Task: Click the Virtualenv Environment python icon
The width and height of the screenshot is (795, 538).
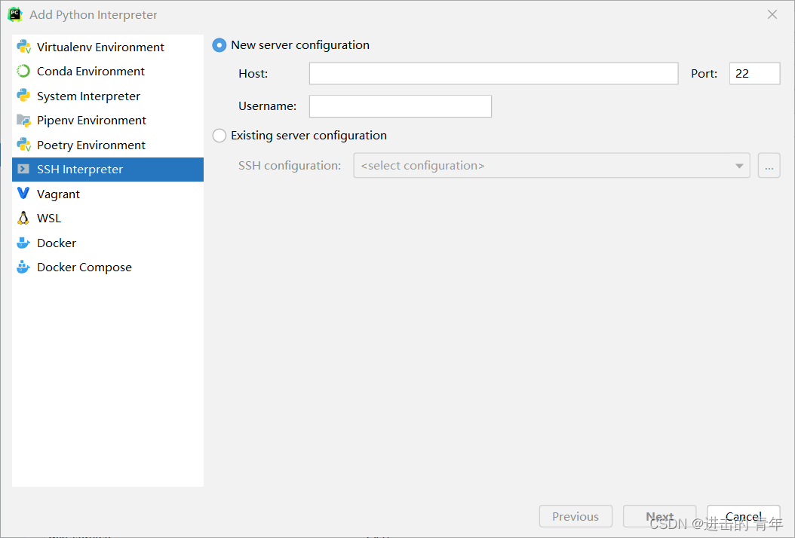Action: (23, 47)
